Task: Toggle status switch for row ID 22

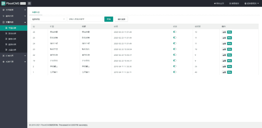Action: (175, 55)
